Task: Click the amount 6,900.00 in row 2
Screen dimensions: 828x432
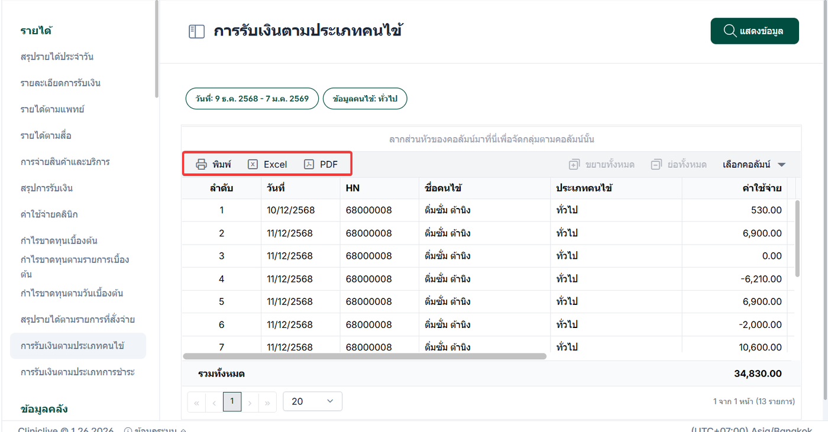Action: tap(762, 233)
